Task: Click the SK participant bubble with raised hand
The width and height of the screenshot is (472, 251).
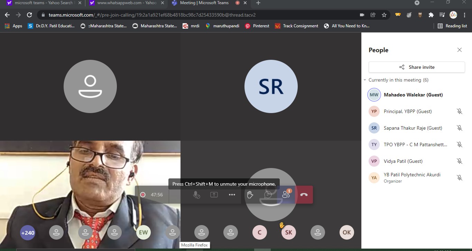Action: (289, 233)
